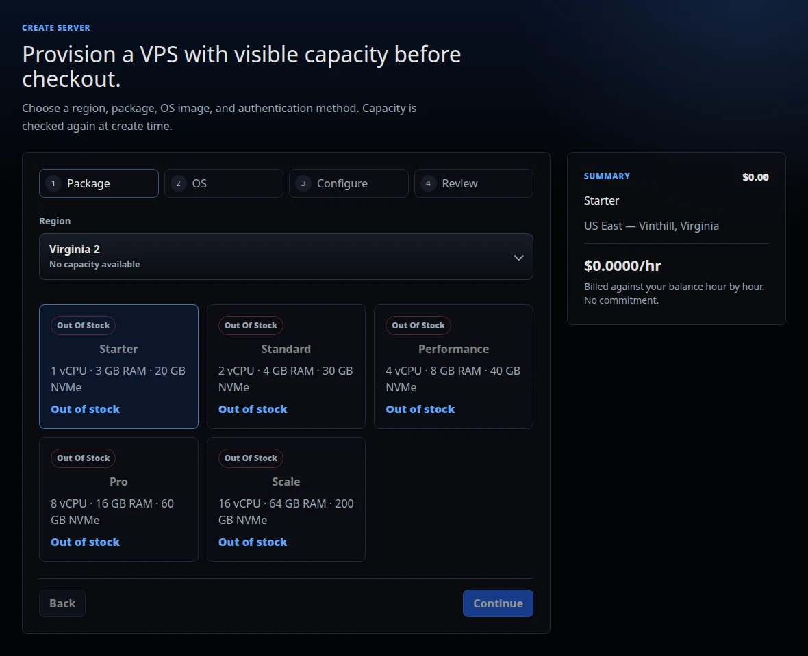The width and height of the screenshot is (808, 656).
Task: Click the blue 'Out of stock' text under Starter
Action: coord(85,409)
